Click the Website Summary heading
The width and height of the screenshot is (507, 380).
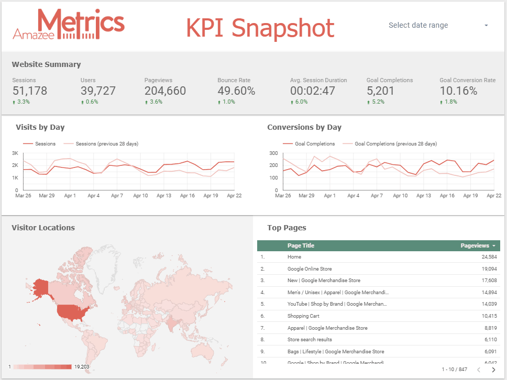pyautogui.click(x=46, y=64)
